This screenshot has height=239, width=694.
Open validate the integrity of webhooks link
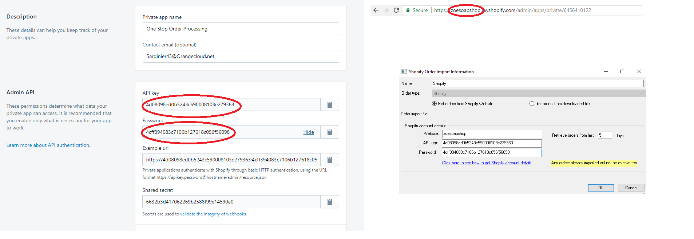pos(213,214)
